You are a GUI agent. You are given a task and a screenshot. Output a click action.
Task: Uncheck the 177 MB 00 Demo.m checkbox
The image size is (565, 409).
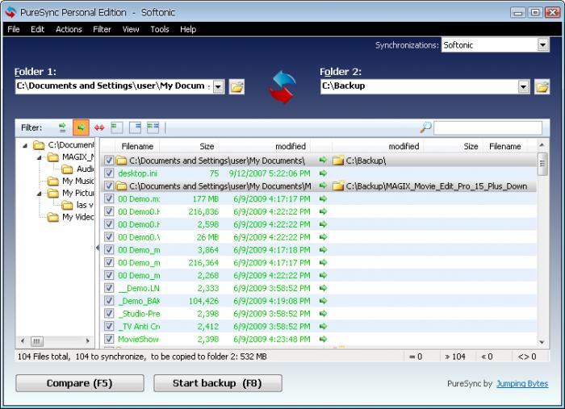coord(109,198)
